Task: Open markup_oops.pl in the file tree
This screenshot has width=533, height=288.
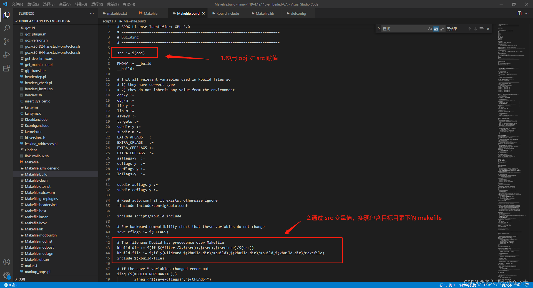Action: point(37,272)
